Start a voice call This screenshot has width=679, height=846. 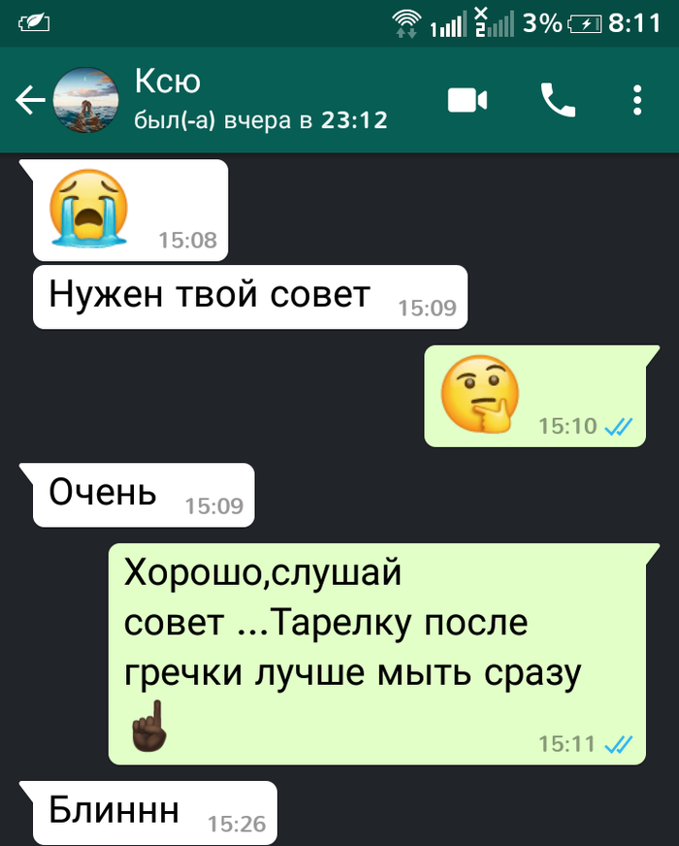click(558, 100)
